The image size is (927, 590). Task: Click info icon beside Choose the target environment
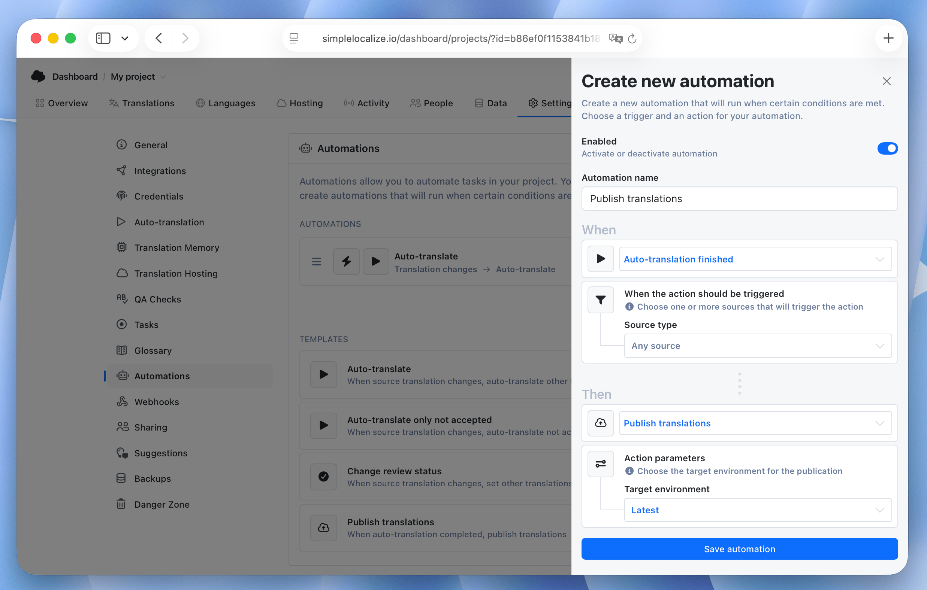pyautogui.click(x=629, y=471)
